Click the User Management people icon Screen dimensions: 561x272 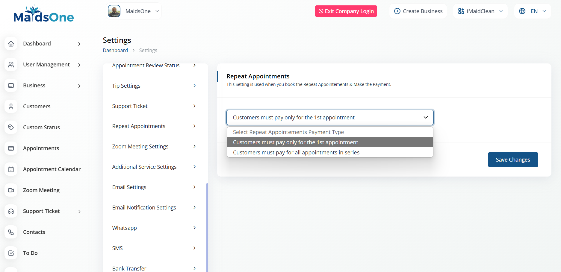(x=11, y=65)
